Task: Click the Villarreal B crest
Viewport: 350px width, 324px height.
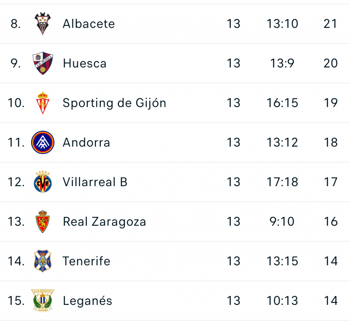Action: coord(43,182)
